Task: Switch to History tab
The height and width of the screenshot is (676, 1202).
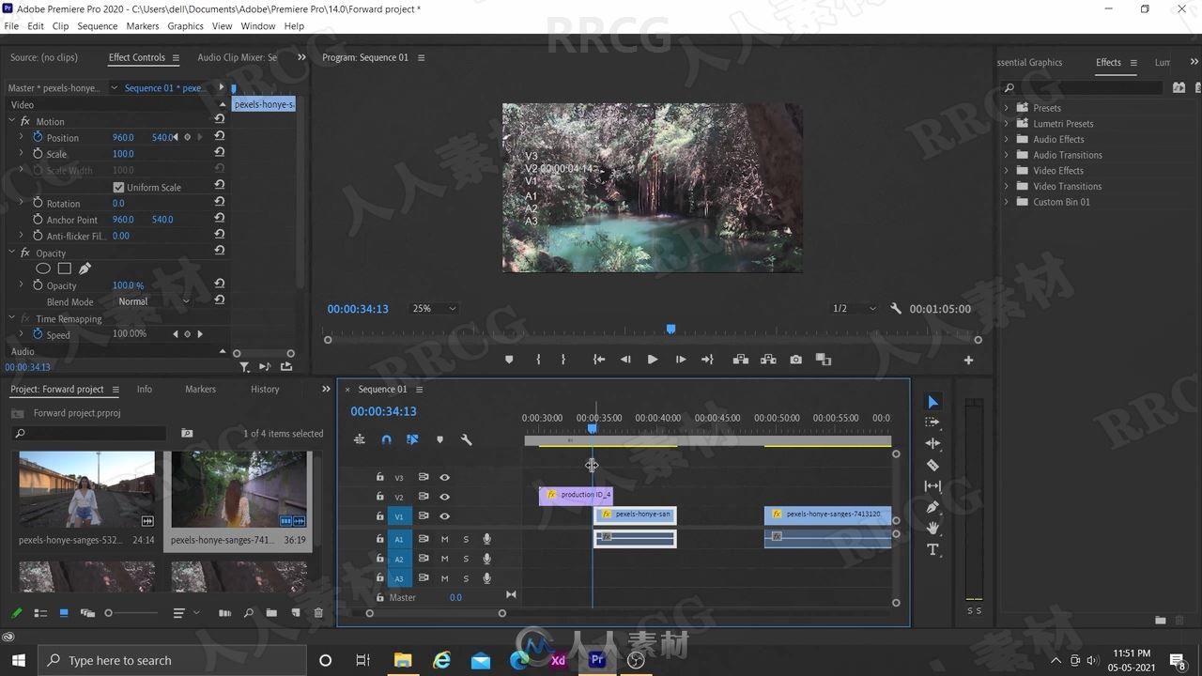Action: tap(265, 389)
